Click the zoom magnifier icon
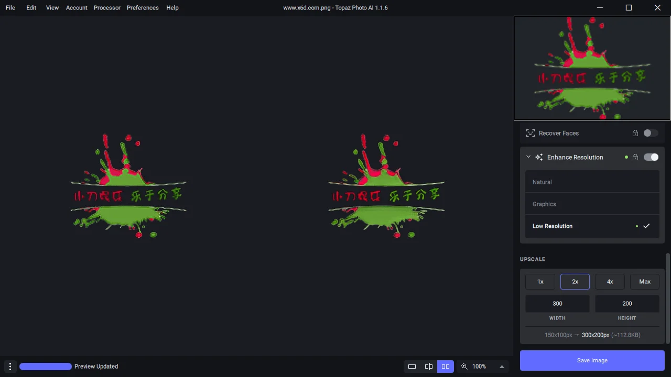The height and width of the screenshot is (377, 671). 464,367
